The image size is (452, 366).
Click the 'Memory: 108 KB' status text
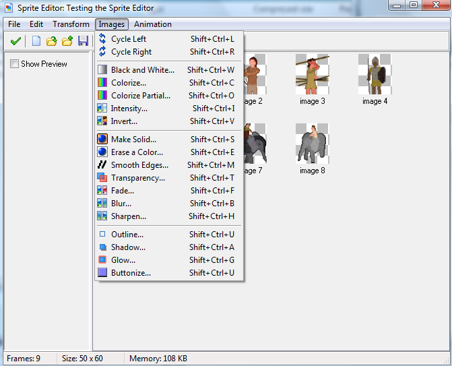[x=158, y=359]
